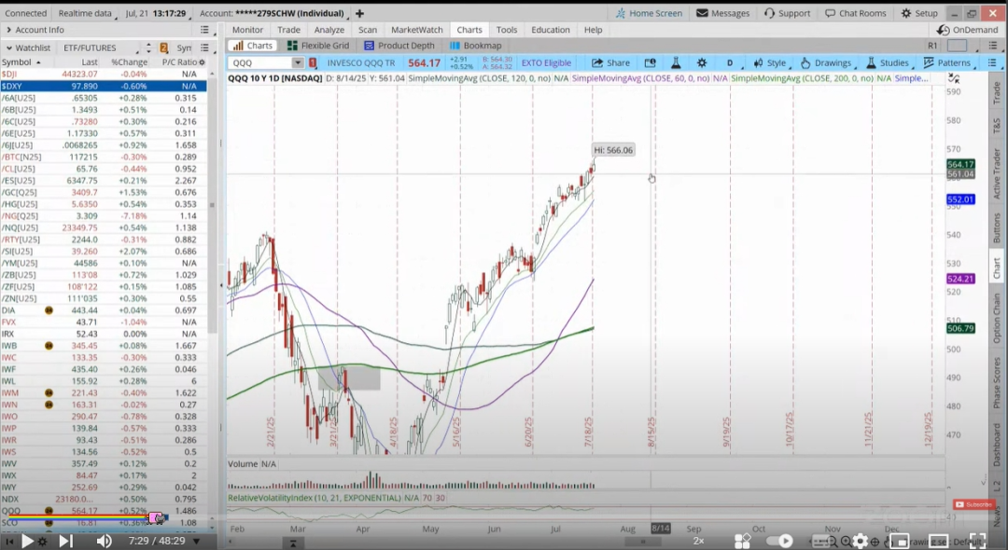1008x550 pixels.
Task: Click the red symbol link icon beside QQQ
Action: pyautogui.click(x=313, y=62)
